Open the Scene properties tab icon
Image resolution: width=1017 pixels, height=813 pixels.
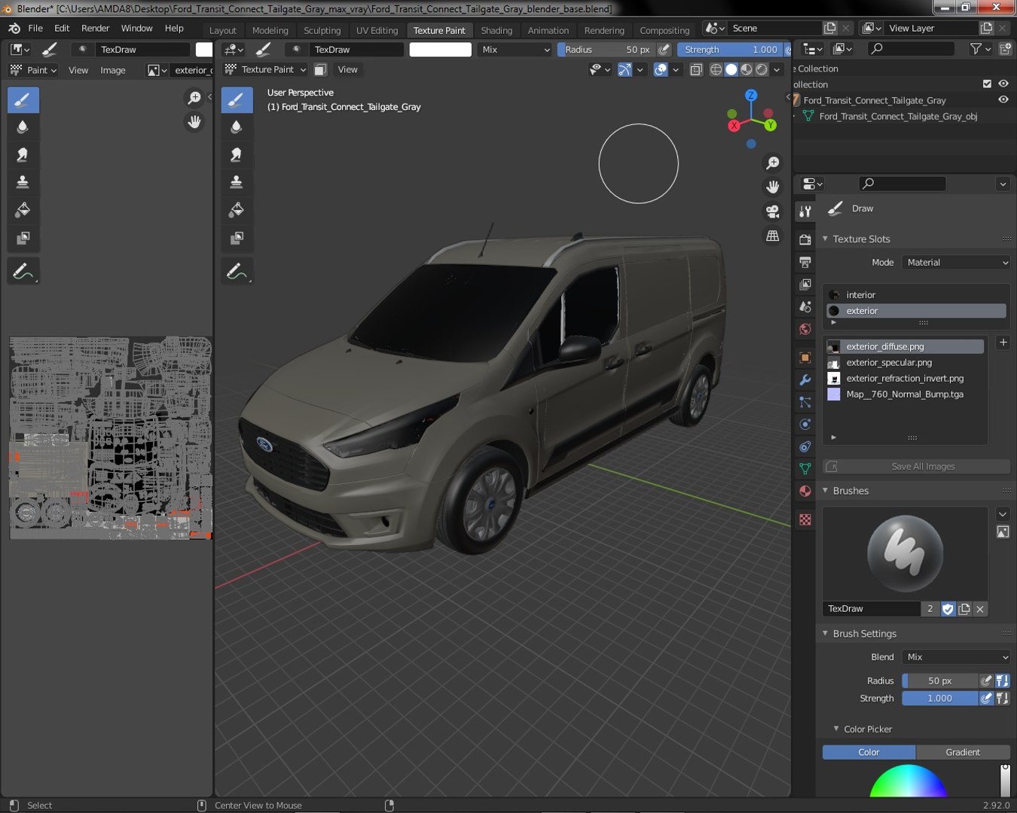[805, 306]
